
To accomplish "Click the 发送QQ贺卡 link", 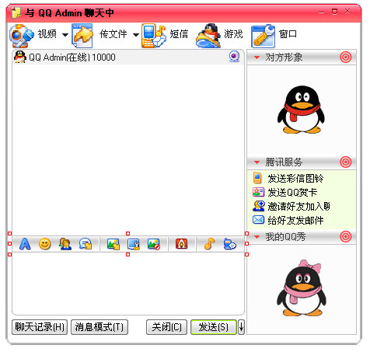I will pos(292,193).
